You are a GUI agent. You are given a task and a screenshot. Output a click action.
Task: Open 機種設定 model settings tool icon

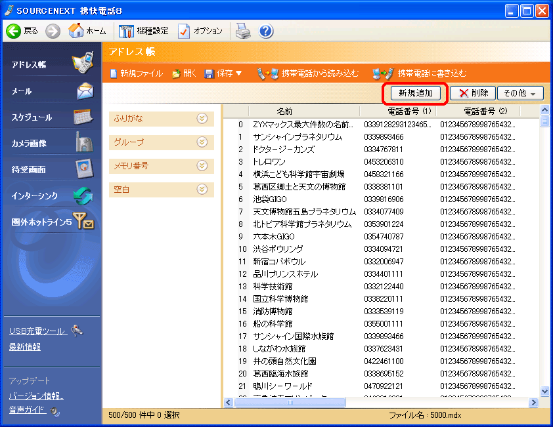(x=126, y=31)
